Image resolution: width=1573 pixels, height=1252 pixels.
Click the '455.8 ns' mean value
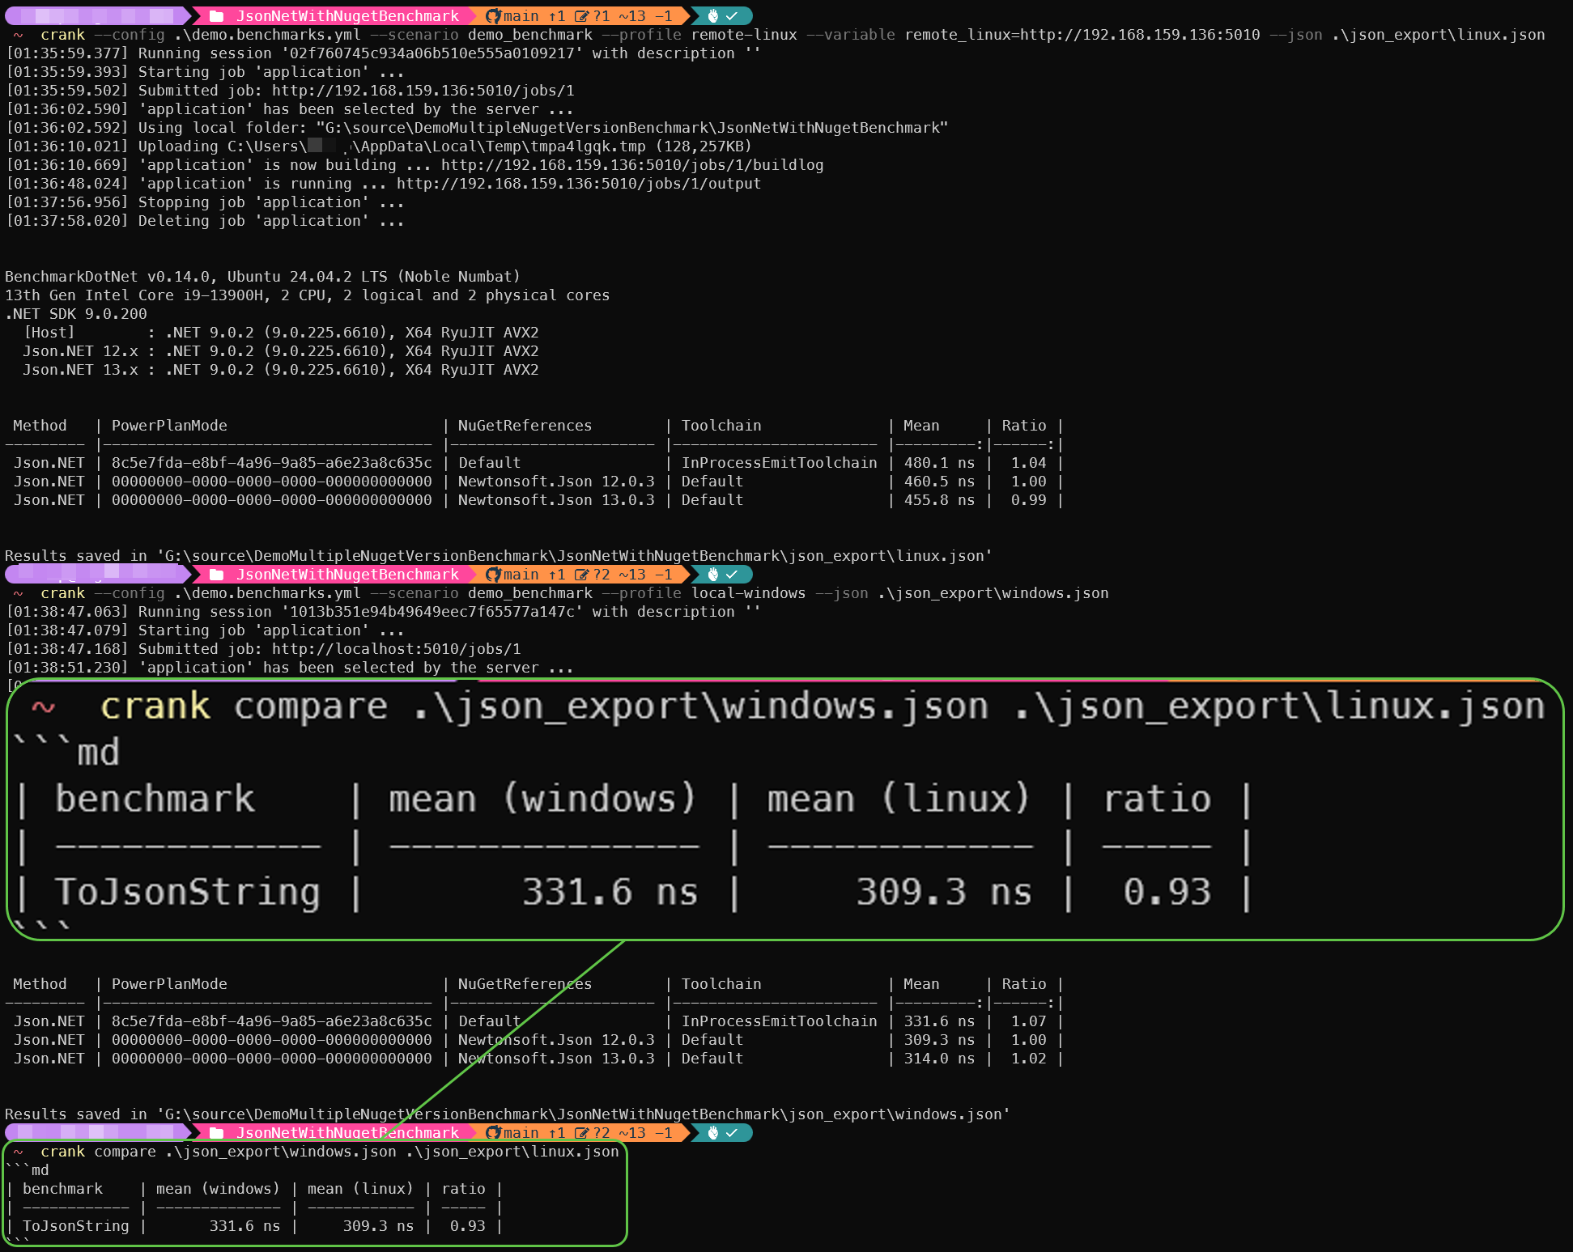pos(939,500)
